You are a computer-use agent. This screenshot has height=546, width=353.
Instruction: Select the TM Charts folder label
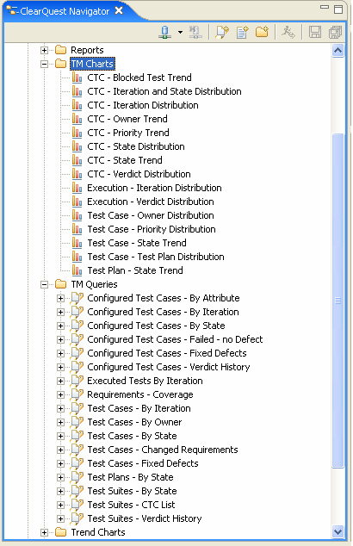click(92, 64)
